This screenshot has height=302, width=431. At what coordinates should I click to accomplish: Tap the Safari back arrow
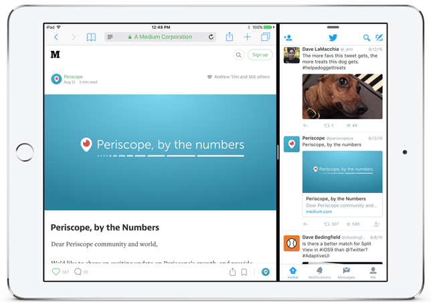(56, 37)
